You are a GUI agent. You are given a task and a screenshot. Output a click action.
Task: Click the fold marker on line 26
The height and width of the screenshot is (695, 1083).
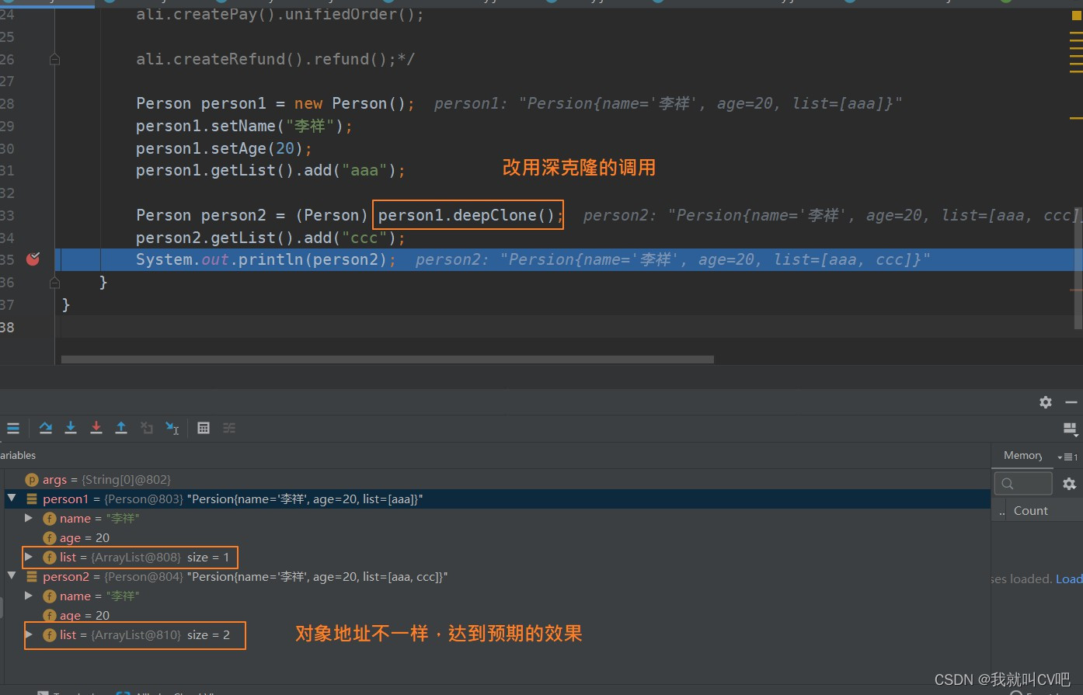[54, 59]
